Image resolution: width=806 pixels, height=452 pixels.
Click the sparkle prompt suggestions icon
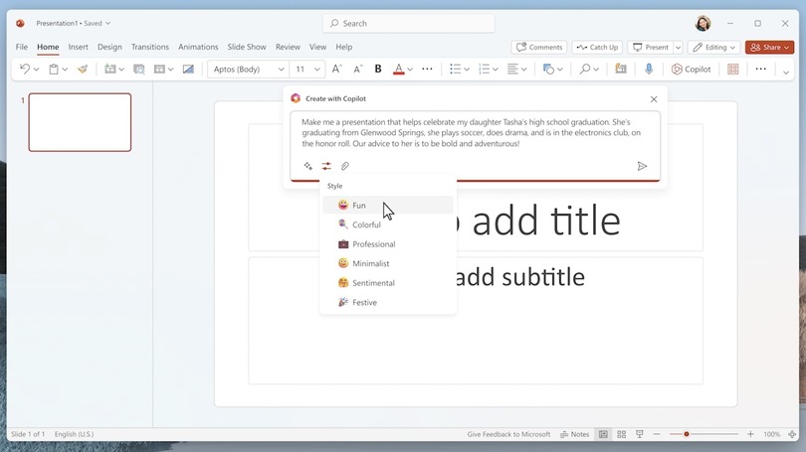click(x=307, y=166)
